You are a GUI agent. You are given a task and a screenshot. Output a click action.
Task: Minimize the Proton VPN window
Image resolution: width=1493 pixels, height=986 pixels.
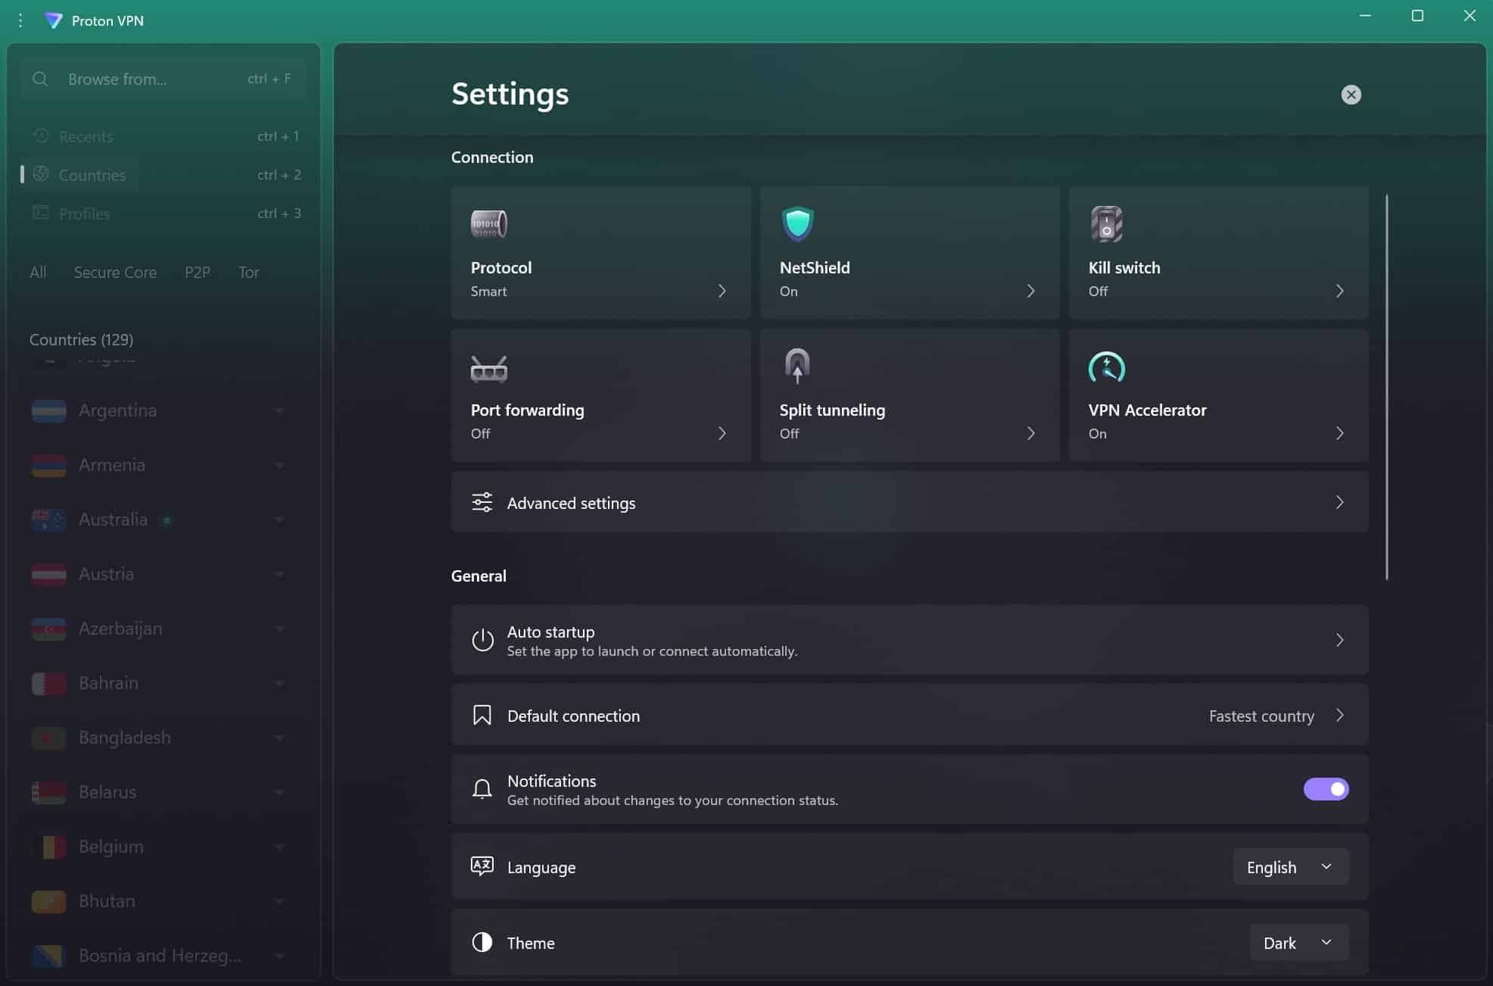(1365, 16)
